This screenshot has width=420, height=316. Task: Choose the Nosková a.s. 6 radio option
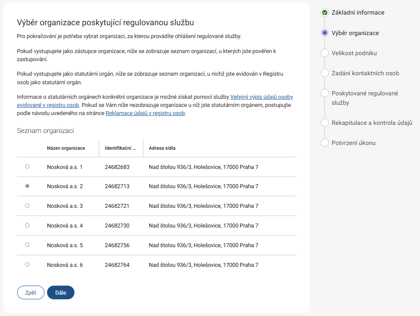[x=27, y=265]
